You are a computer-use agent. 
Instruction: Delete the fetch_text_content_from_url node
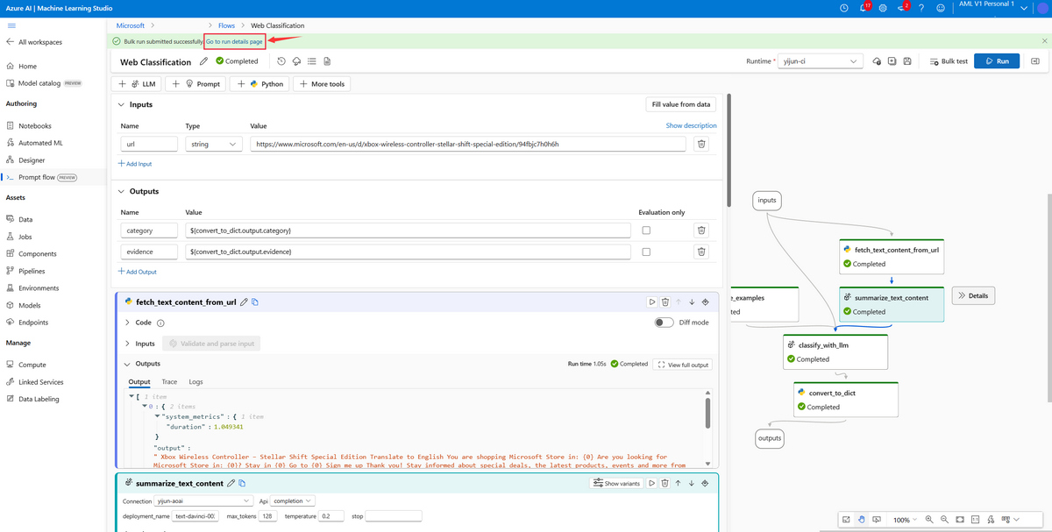click(665, 301)
